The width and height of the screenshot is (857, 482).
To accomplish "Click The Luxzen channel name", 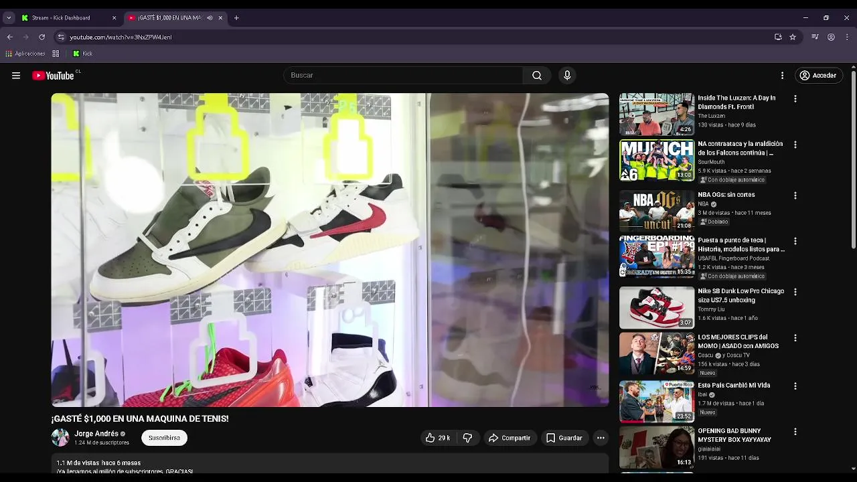I will pos(711,116).
